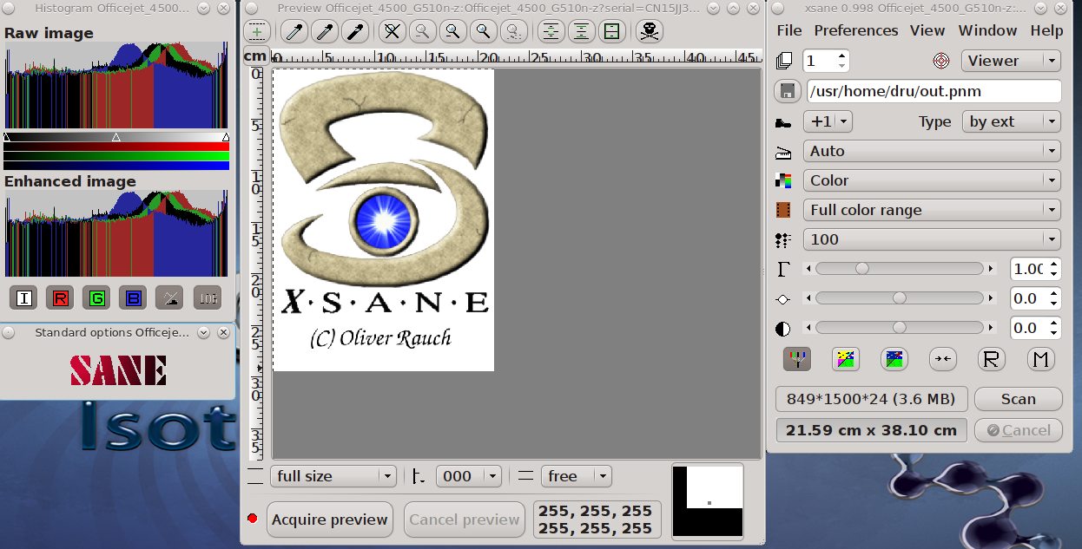This screenshot has height=549, width=1082.
Task: Click the contrast slider handle
Action: point(900,328)
